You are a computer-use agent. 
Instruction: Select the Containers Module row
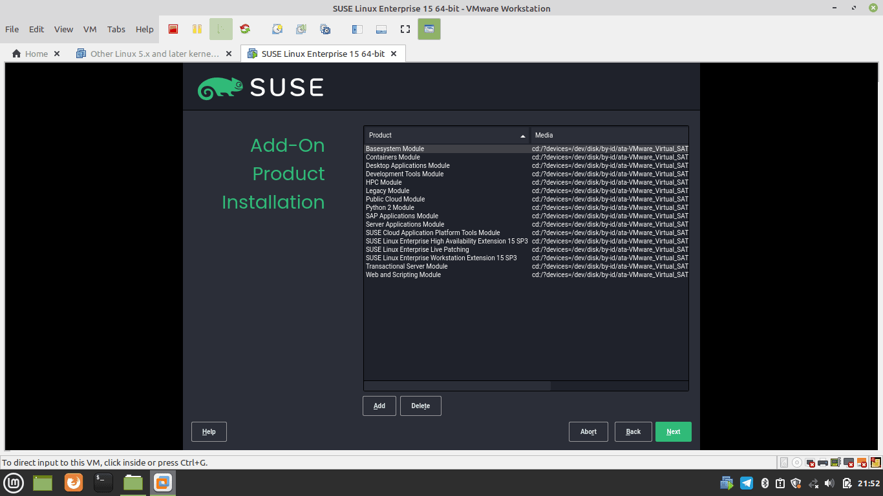pyautogui.click(x=526, y=157)
